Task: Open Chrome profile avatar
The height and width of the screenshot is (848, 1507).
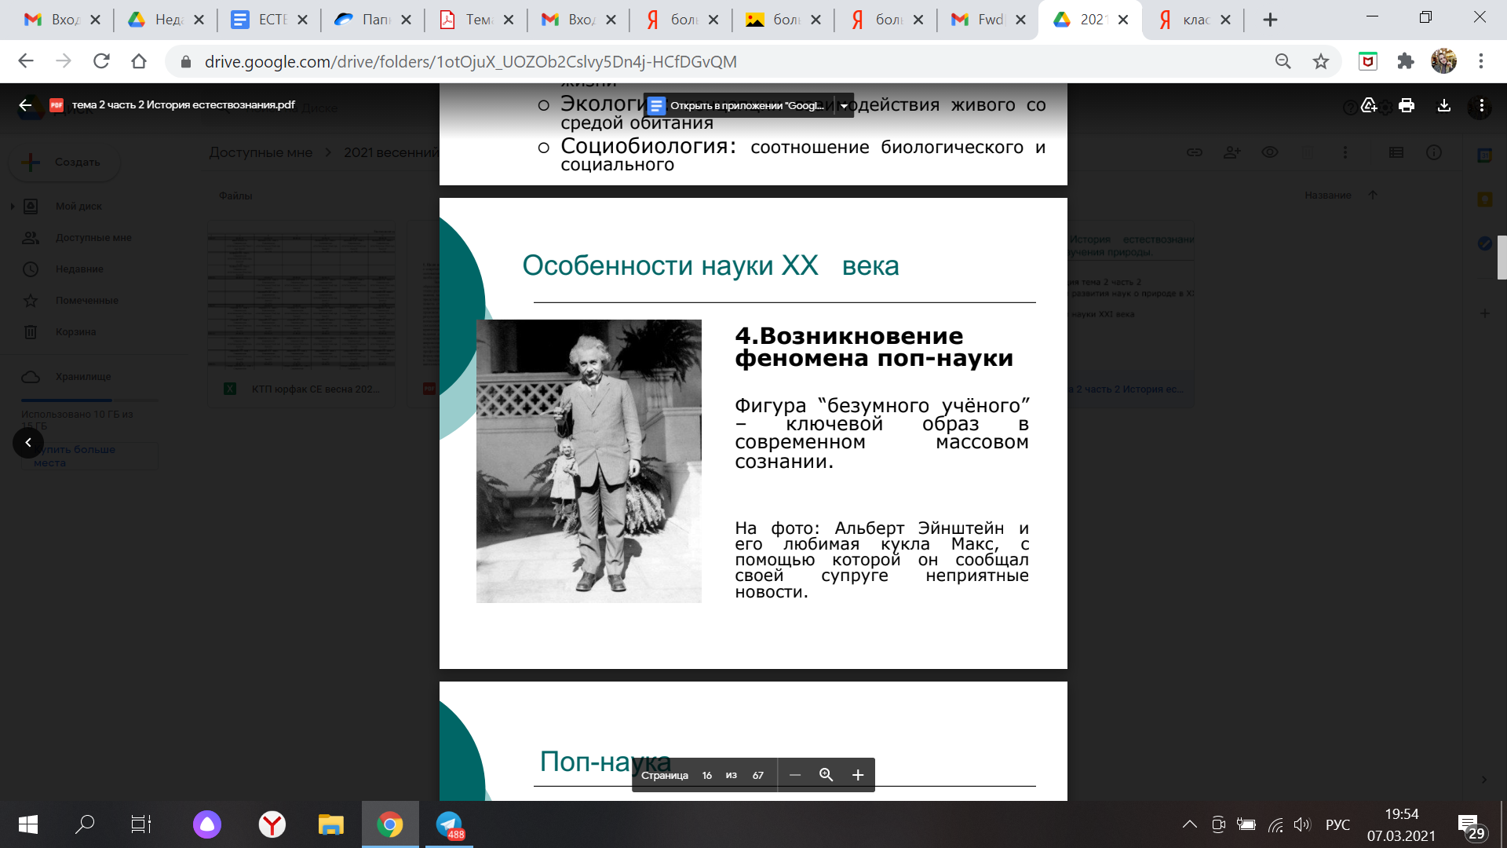Action: (x=1443, y=61)
